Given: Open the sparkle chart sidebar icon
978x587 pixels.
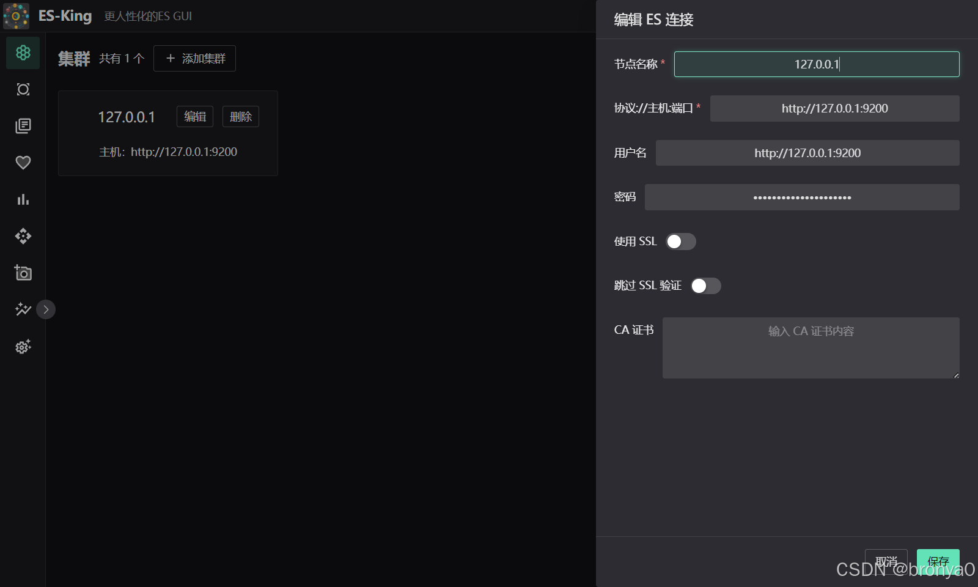Looking at the screenshot, I should [x=23, y=309].
